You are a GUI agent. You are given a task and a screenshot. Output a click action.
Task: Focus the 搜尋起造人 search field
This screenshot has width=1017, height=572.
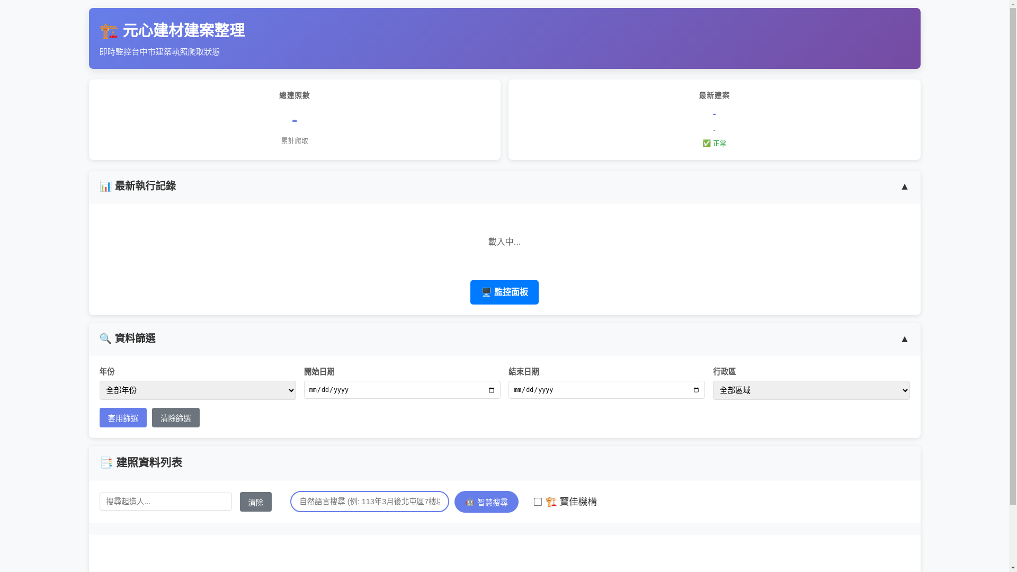[x=166, y=502]
